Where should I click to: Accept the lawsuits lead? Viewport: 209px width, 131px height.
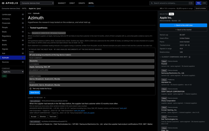[x=34, y=116]
